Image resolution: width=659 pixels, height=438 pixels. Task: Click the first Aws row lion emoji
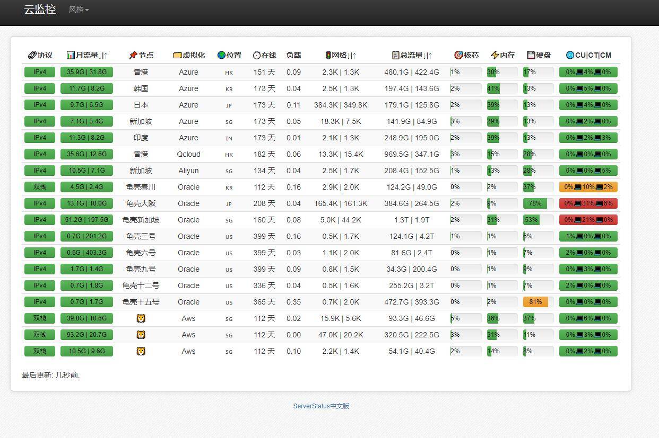pyautogui.click(x=141, y=318)
